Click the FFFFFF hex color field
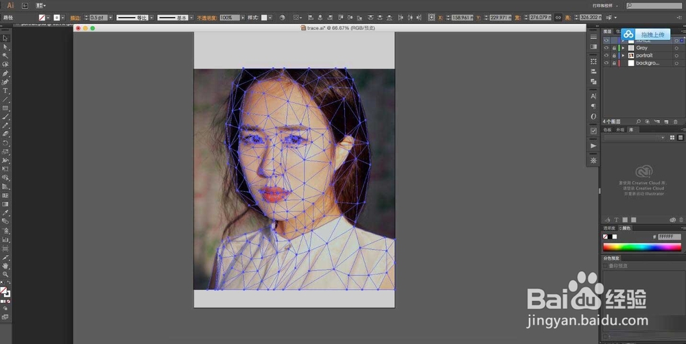Screen dimensions: 686x344 pos(670,236)
